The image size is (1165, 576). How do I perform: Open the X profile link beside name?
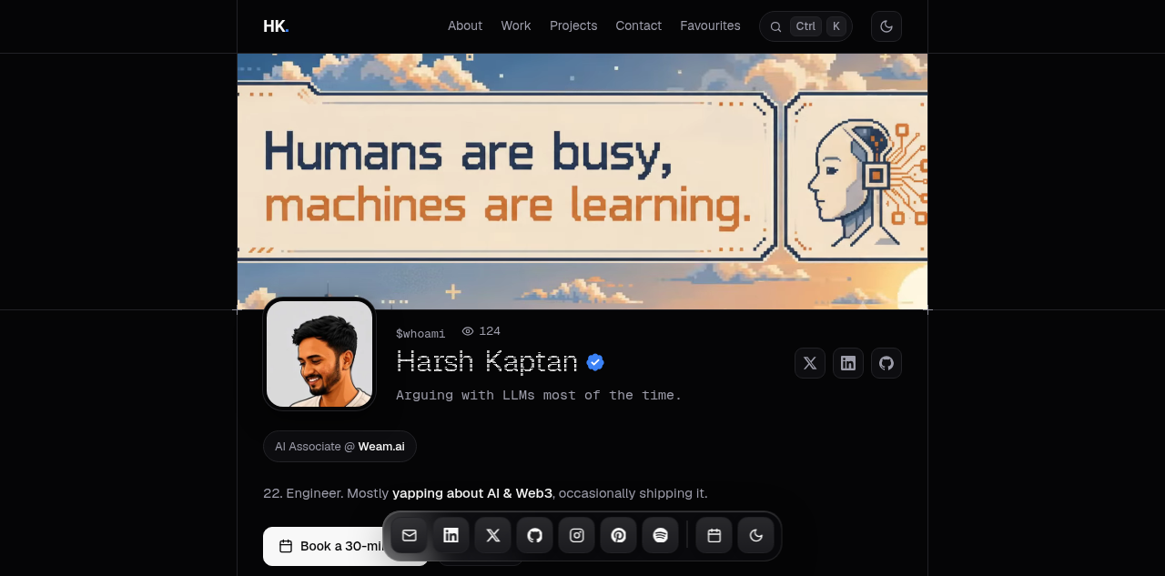810,363
